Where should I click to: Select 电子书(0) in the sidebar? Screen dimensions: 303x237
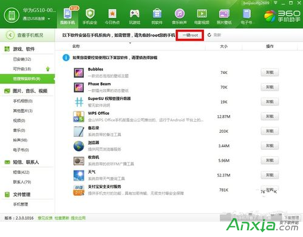click(x=21, y=150)
